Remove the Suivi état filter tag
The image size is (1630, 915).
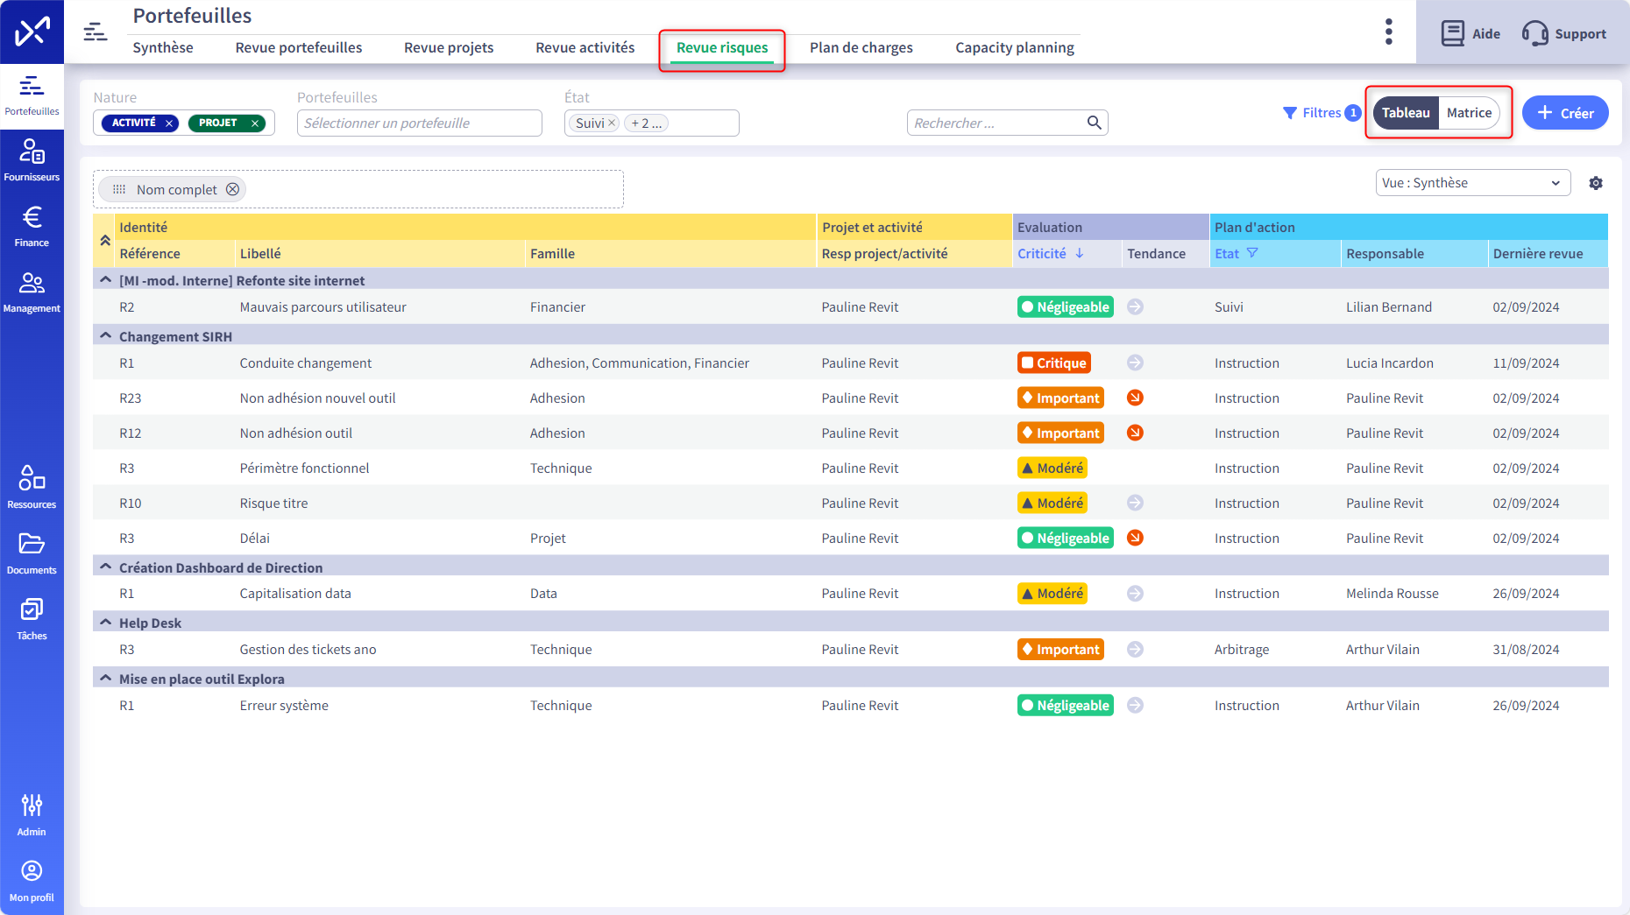(612, 123)
